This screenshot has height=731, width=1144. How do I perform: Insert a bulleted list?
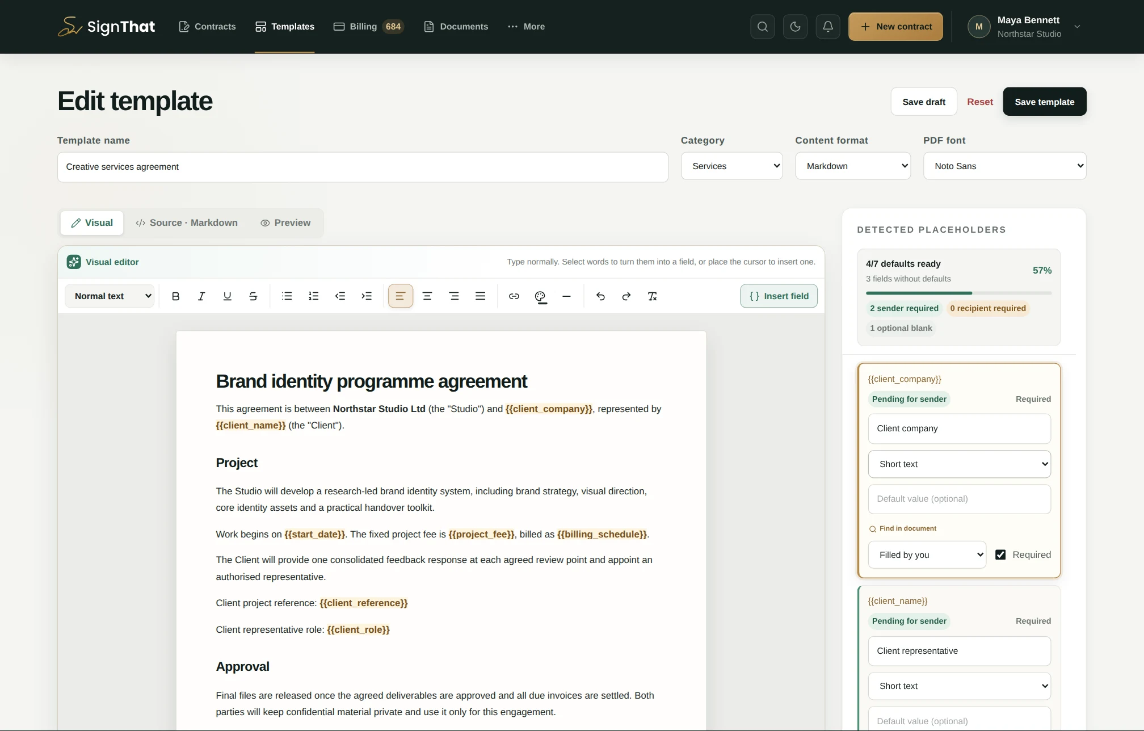click(x=287, y=296)
